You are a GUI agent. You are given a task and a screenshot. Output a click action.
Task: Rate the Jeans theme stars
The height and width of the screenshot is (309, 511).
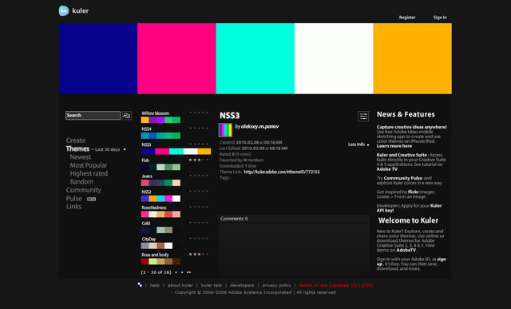(199, 176)
